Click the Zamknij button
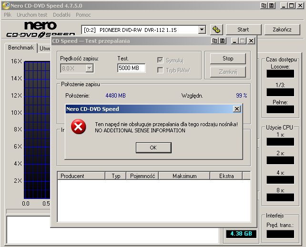 [228, 72]
